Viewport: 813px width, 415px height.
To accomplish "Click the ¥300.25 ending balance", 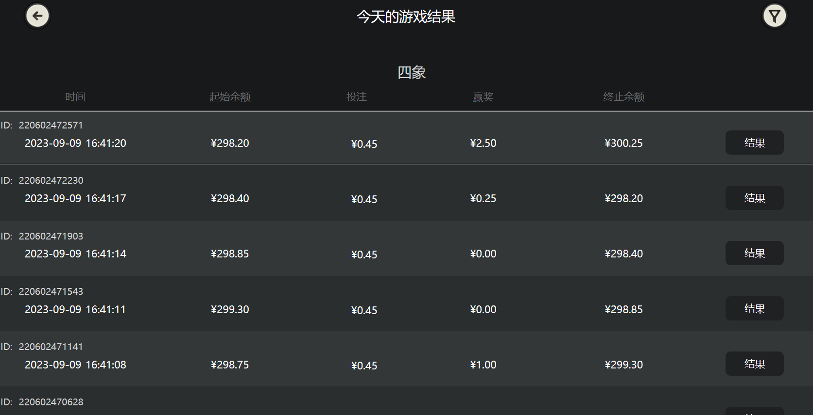I will 623,143.
